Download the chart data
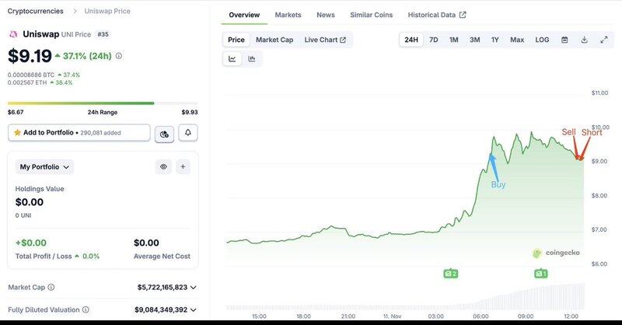Viewport: 622px width, 325px height. [x=584, y=40]
